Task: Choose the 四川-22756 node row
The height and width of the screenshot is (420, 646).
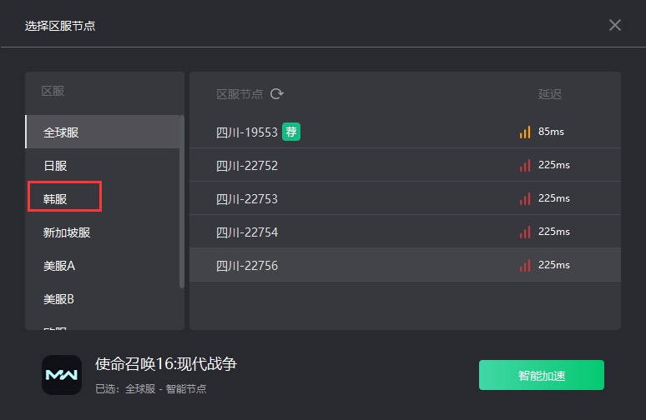Action: pos(405,265)
